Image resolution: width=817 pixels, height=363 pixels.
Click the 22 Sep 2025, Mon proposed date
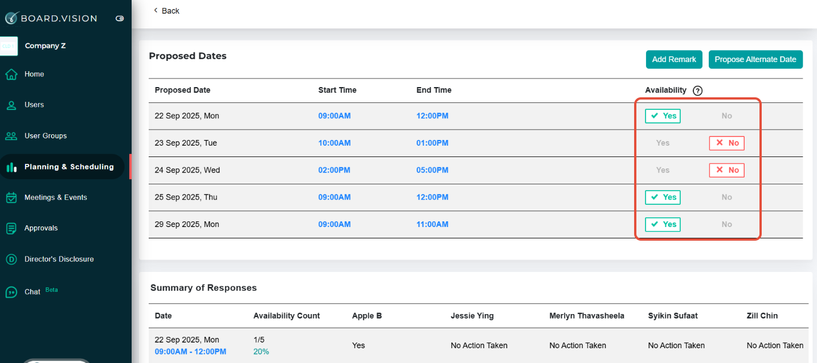coord(187,116)
